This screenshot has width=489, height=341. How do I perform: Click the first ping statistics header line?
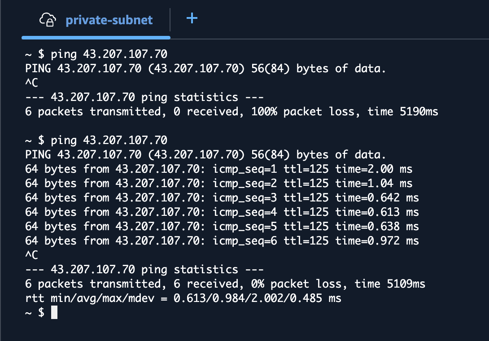[144, 97]
